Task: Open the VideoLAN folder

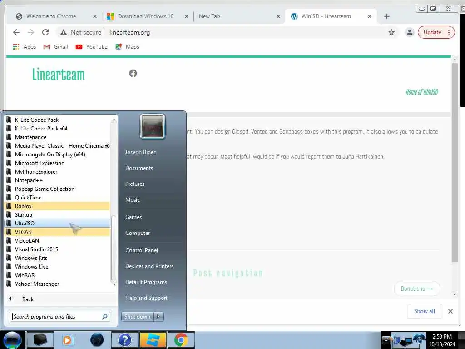Action: [57, 241]
